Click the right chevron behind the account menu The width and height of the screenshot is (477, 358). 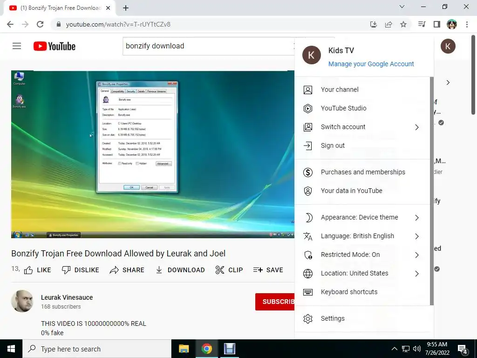[x=448, y=83]
